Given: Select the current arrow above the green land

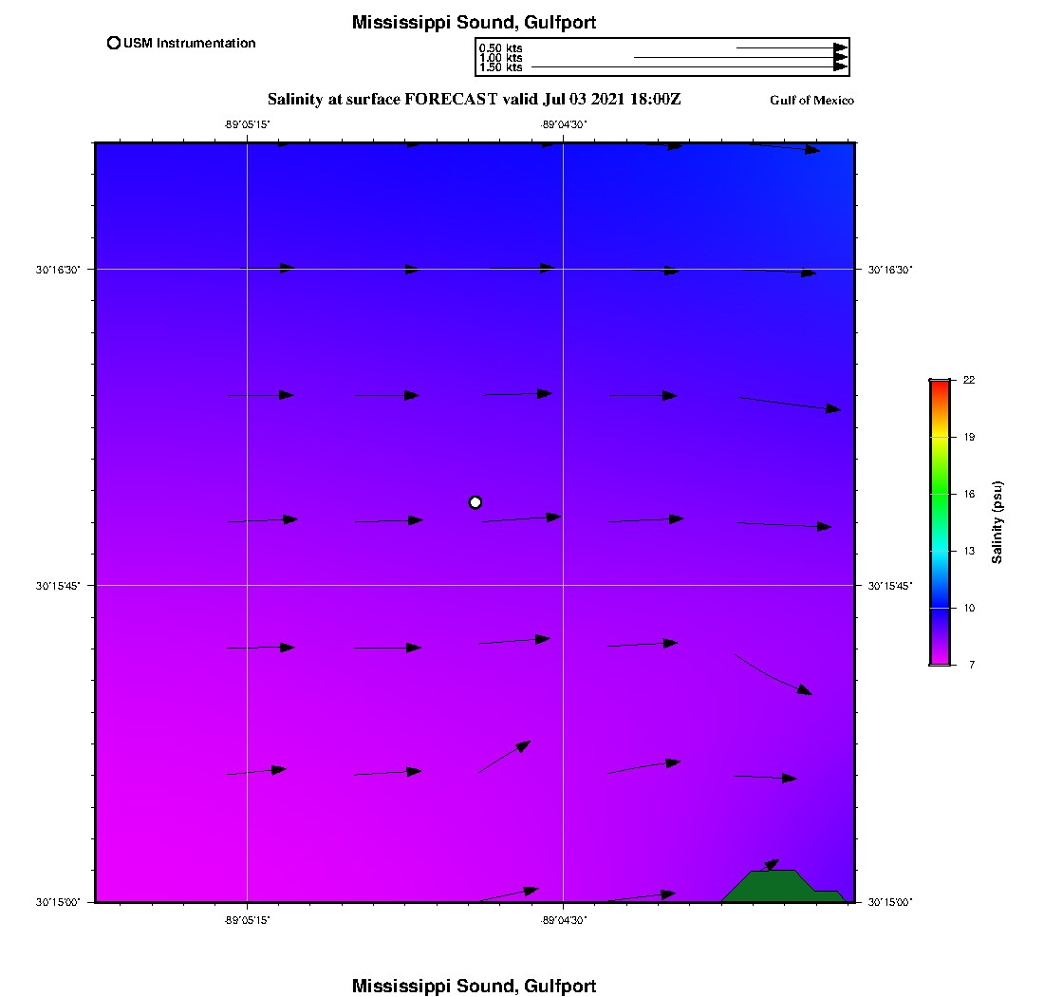Looking at the screenshot, I should coord(770,865).
